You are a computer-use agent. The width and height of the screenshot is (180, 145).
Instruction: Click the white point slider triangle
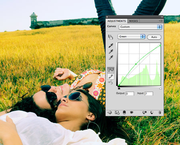160,88
